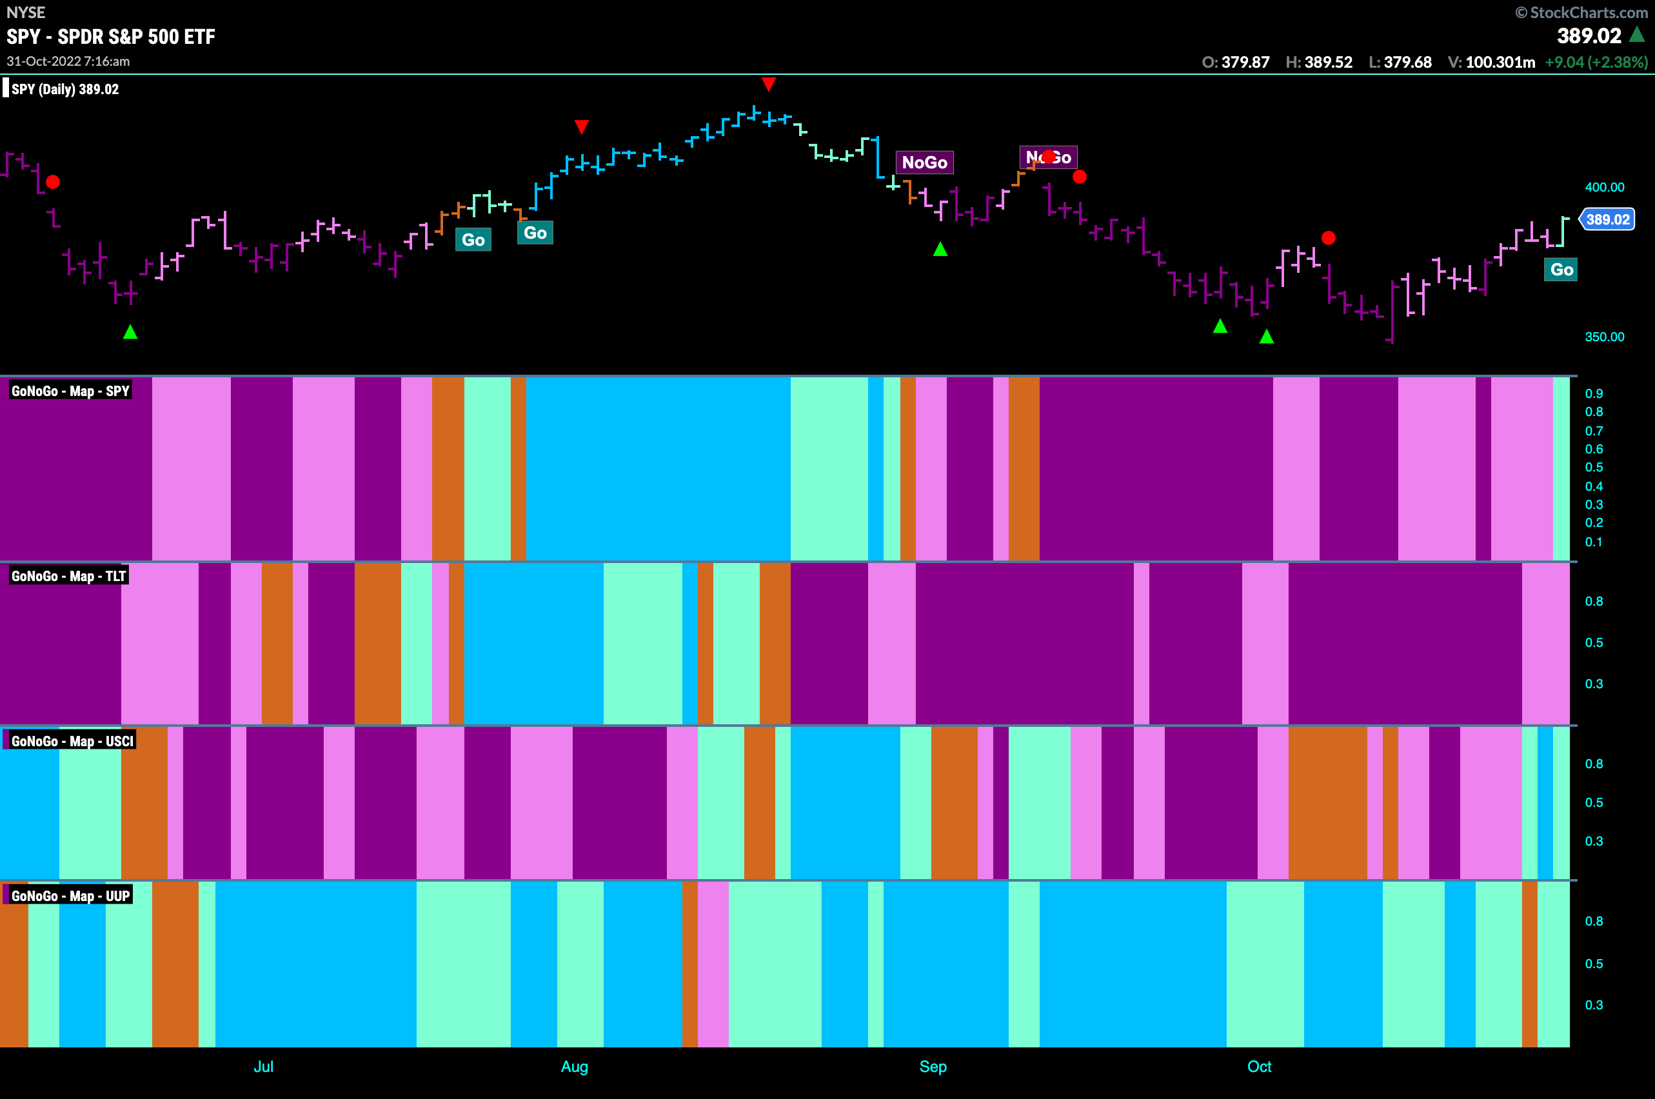The width and height of the screenshot is (1655, 1099).
Task: Click the red down-triangle above the early-August bars
Action: point(581,127)
